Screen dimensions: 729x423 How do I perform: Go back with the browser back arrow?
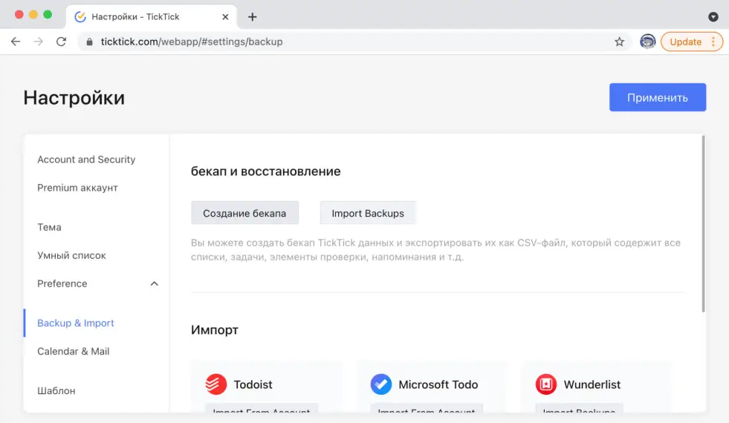tap(16, 42)
